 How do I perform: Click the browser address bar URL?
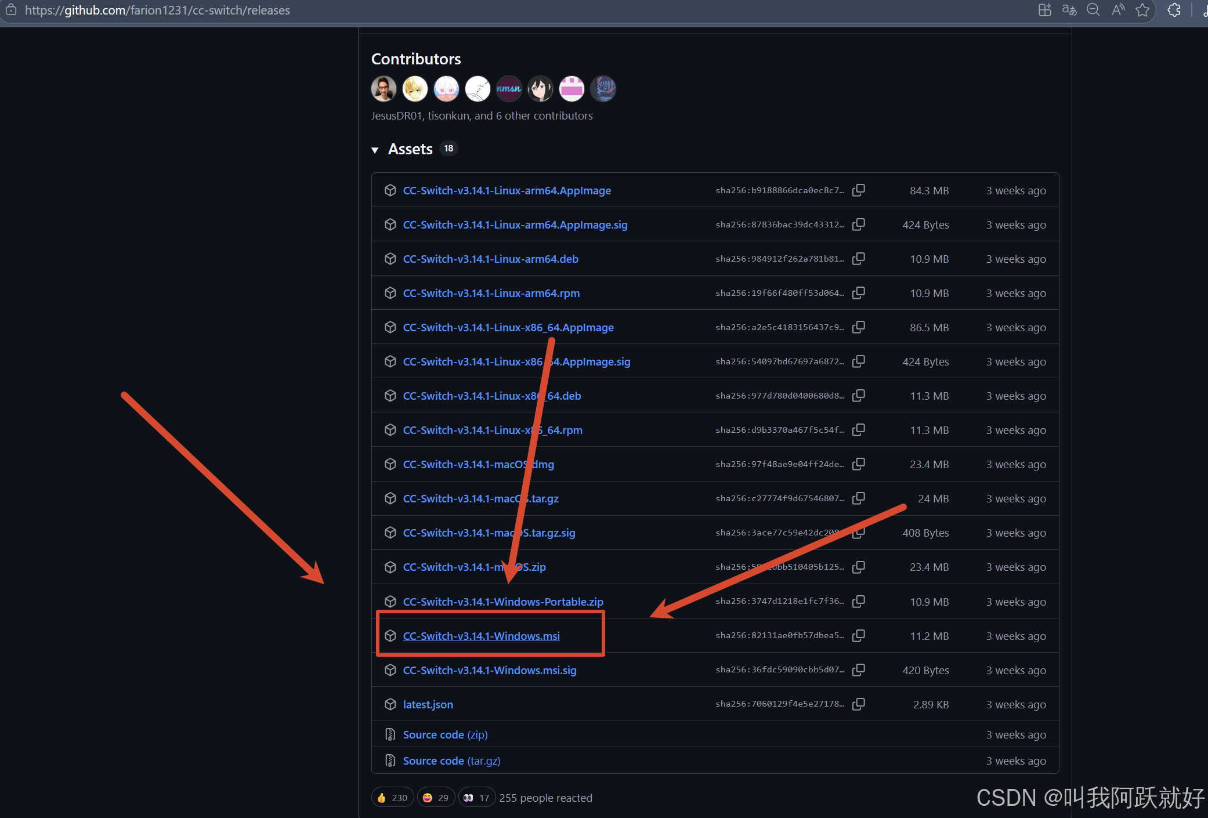[x=157, y=10]
